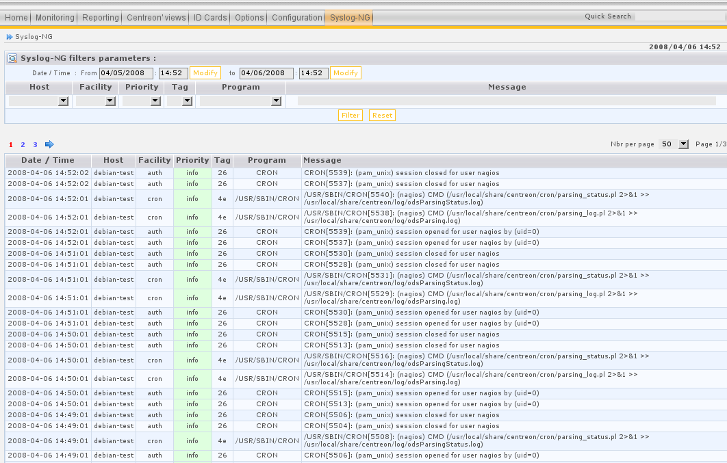Open the Monitoring tab
Screen dimensions: 727x463
click(55, 18)
